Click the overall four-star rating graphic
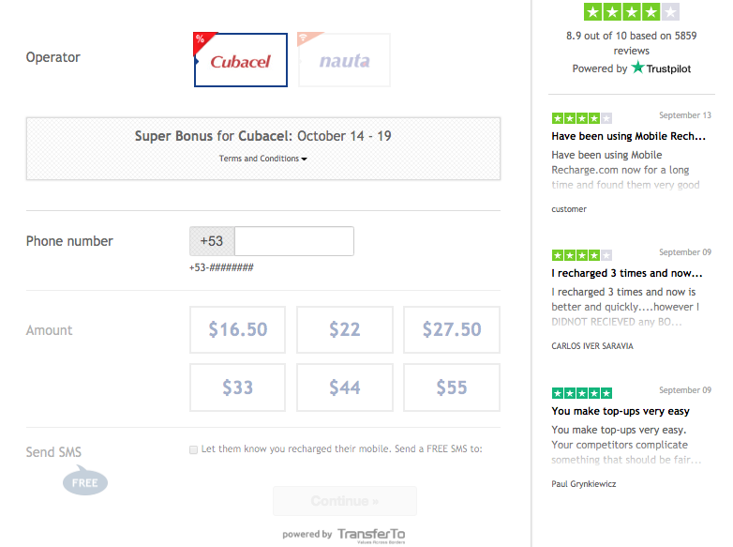Viewport: 733px width, 547px height. point(632,12)
